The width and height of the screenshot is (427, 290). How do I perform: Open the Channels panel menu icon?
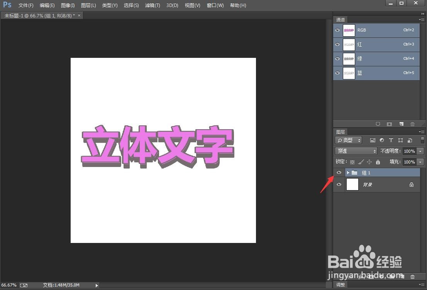[421, 20]
